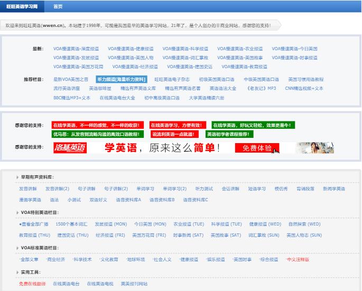Click the woman photo in banner ad
Screen dimensions: 362x291
click(315, 148)
